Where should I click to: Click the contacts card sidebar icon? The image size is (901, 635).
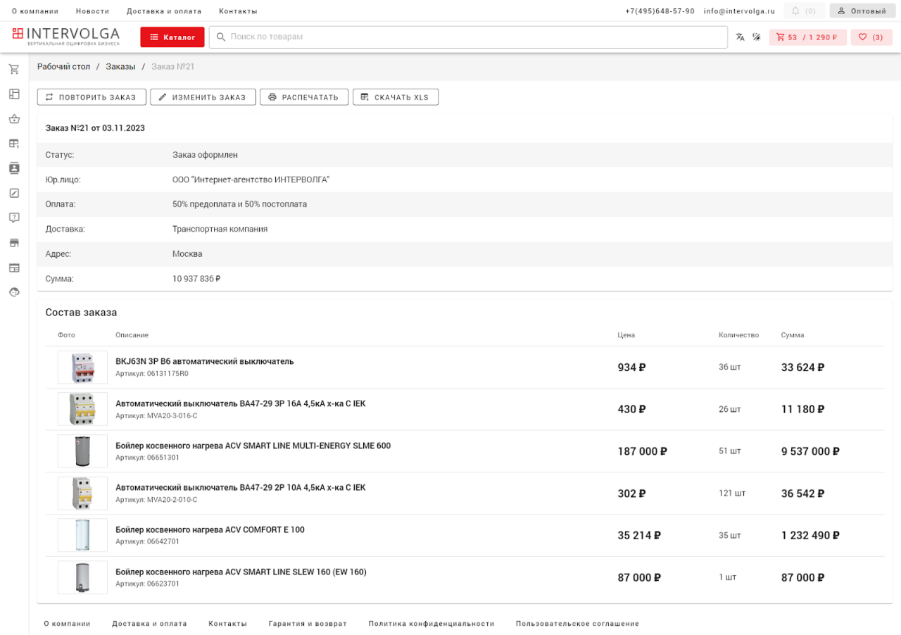click(x=14, y=168)
